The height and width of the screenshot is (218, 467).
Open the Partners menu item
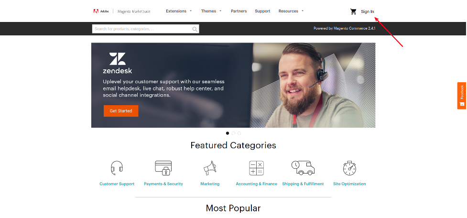[x=239, y=11]
